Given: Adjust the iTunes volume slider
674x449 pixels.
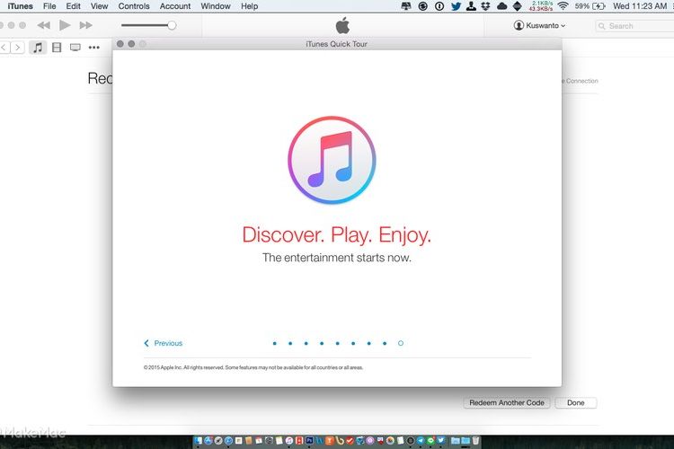Looking at the screenshot, I should click(x=148, y=25).
